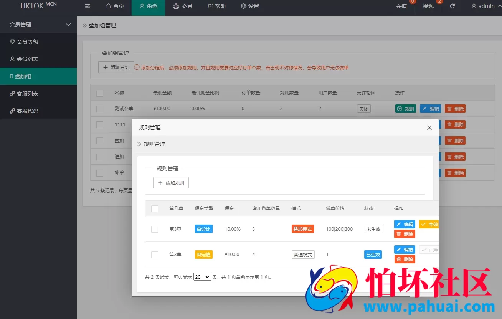
Task: Click the 叠加组管理 breadcrumb title
Action: pyautogui.click(x=102, y=25)
